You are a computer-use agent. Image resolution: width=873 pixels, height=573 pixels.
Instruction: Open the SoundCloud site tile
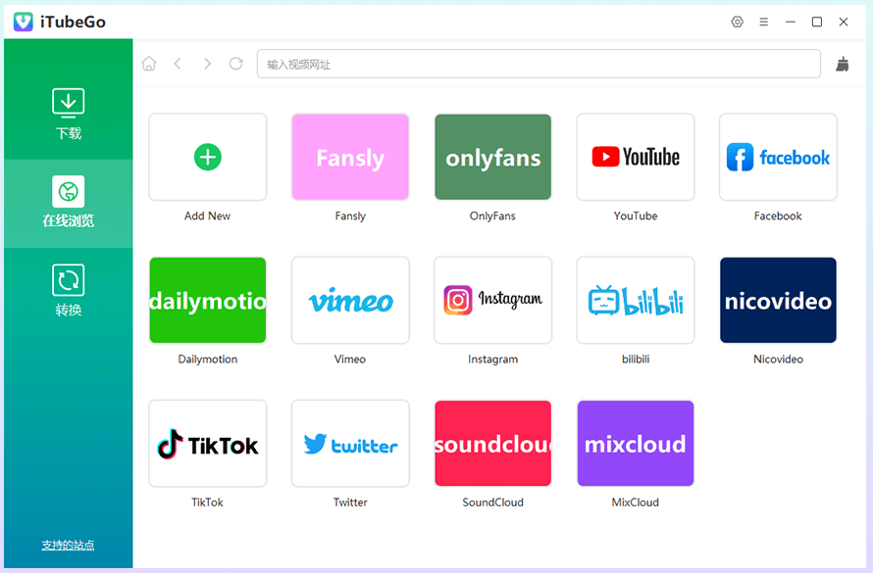492,444
